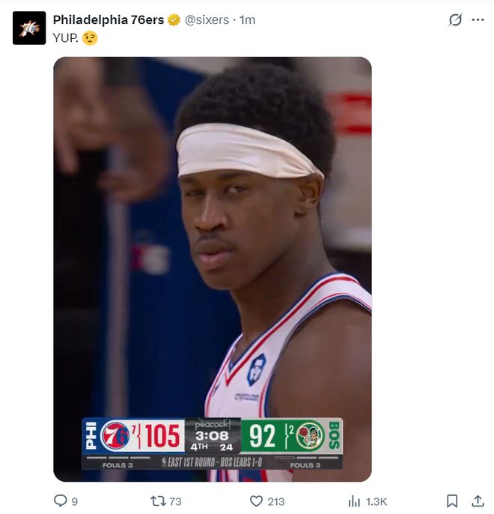Click the repost arrows icon
The image size is (494, 514).
[x=158, y=501]
